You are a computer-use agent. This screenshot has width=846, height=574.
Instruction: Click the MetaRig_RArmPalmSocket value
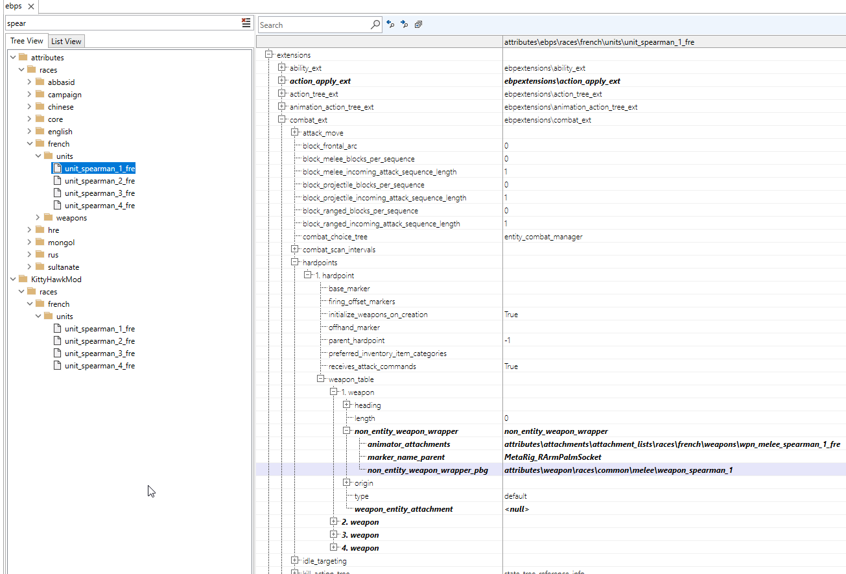(553, 457)
